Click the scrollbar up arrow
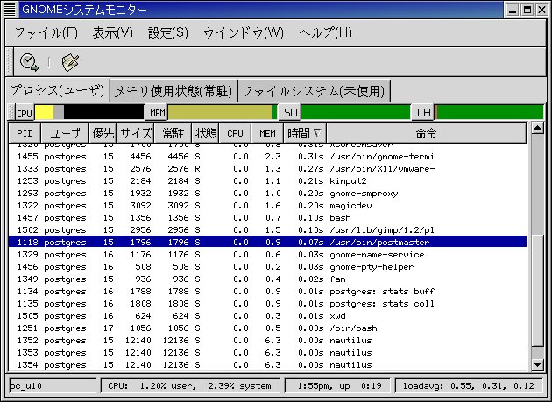This screenshot has height=402, width=552. point(537,127)
